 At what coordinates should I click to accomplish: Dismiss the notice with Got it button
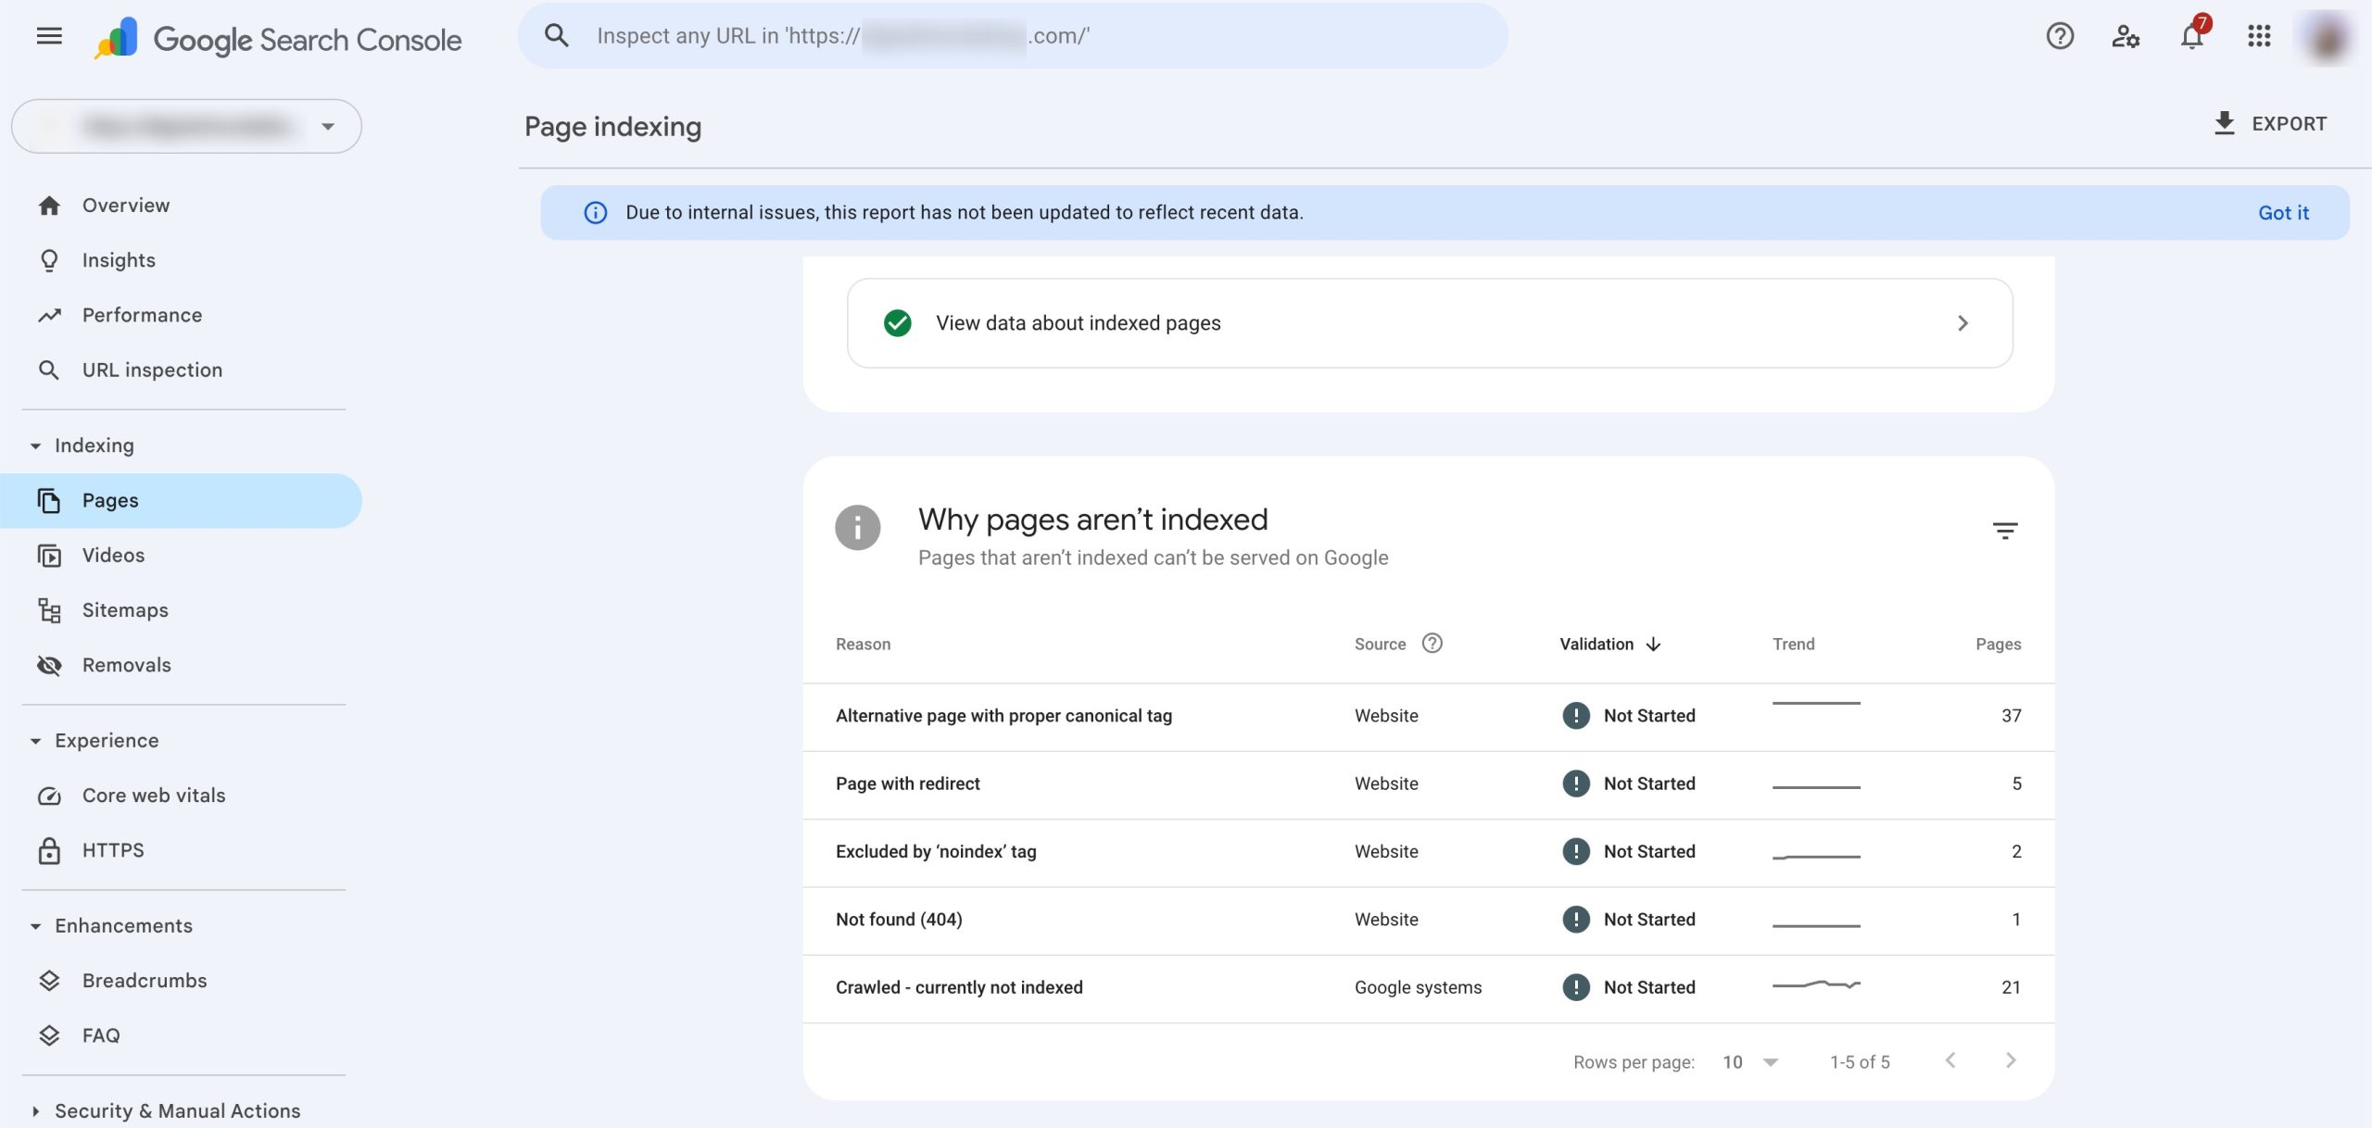point(2284,212)
